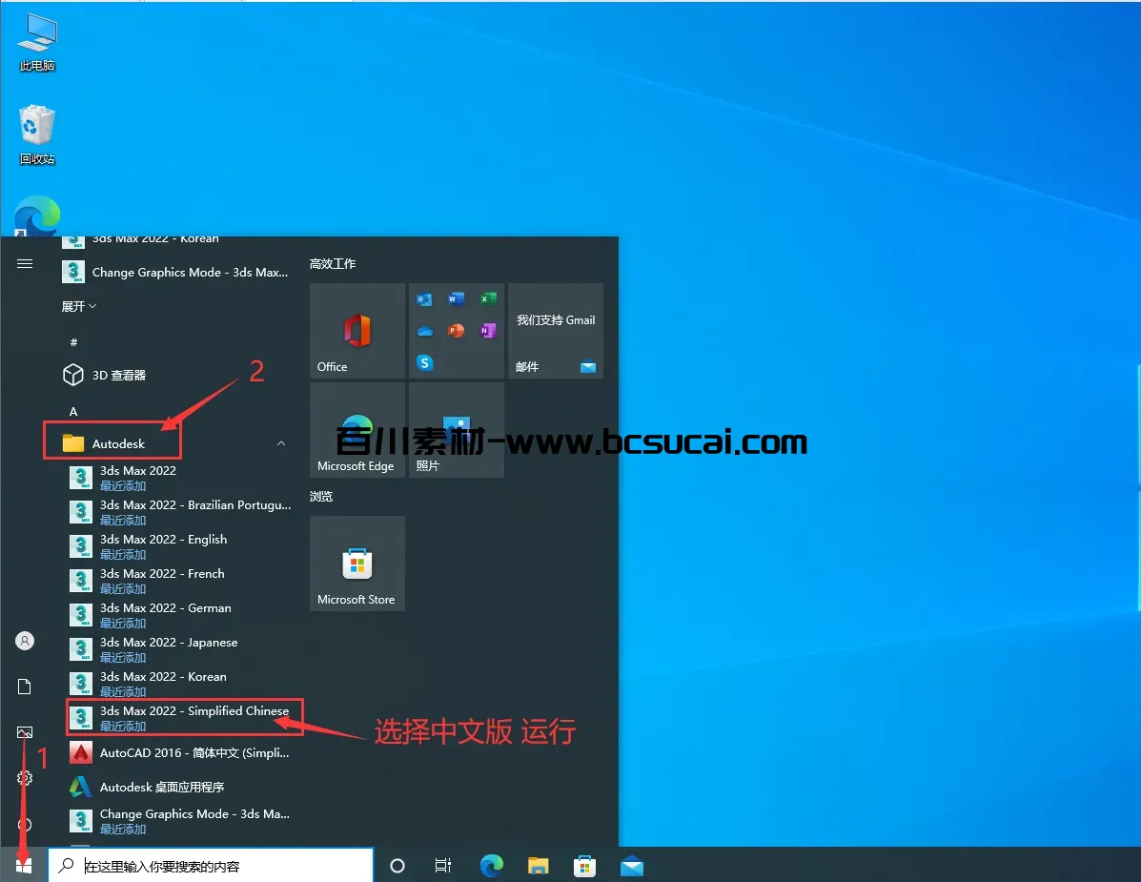The image size is (1141, 882).
Task: Open AutoCAD 2016 - 简体中文 entry
Action: click(x=180, y=752)
